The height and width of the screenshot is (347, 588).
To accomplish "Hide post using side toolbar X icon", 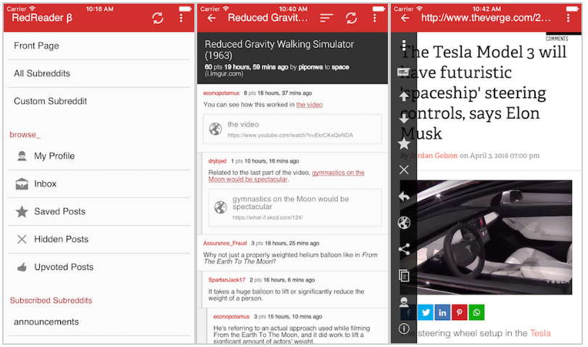I will [404, 170].
